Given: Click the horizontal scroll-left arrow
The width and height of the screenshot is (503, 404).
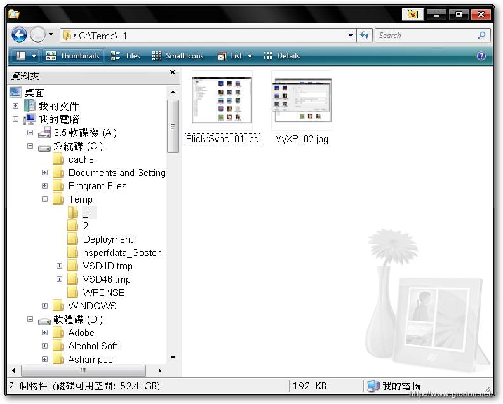Looking at the screenshot, I should tap(13, 370).
